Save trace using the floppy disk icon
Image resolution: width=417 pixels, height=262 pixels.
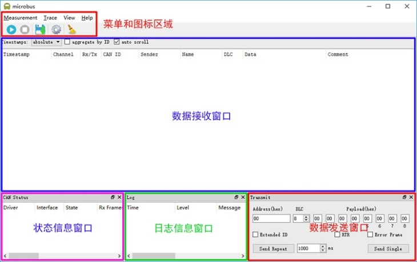pos(40,30)
